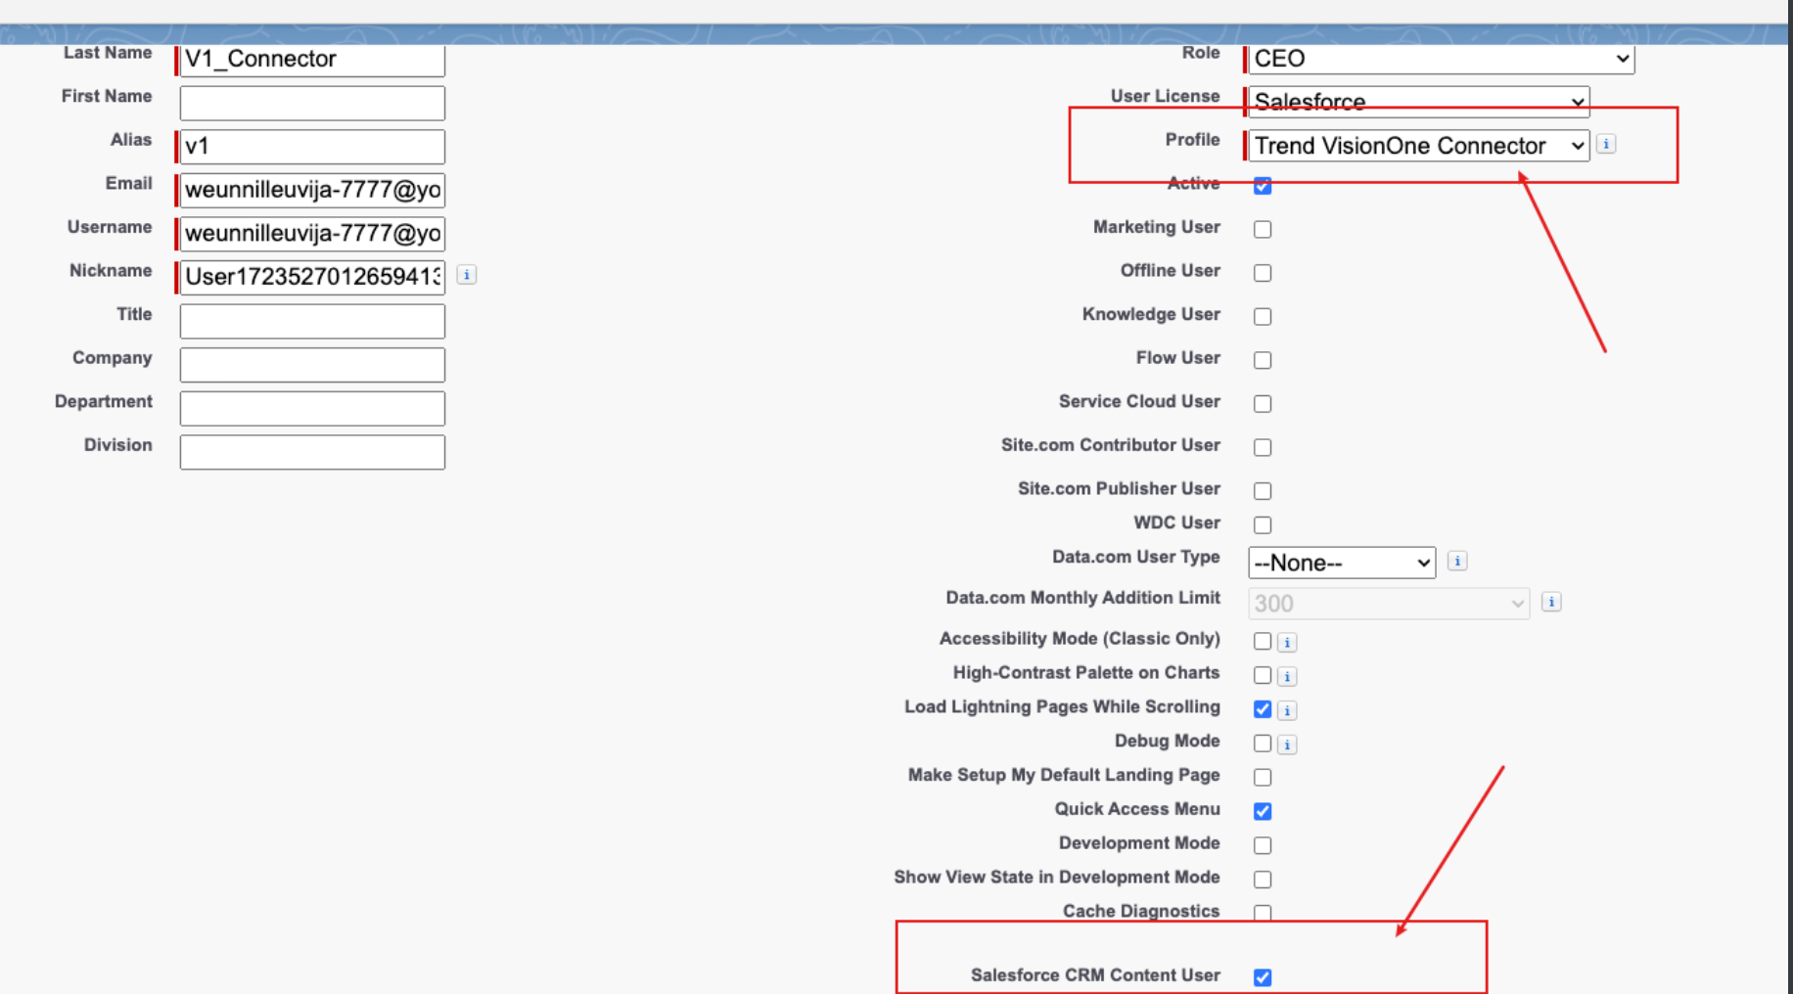Open the Data.com User Type dropdown

pyautogui.click(x=1341, y=562)
